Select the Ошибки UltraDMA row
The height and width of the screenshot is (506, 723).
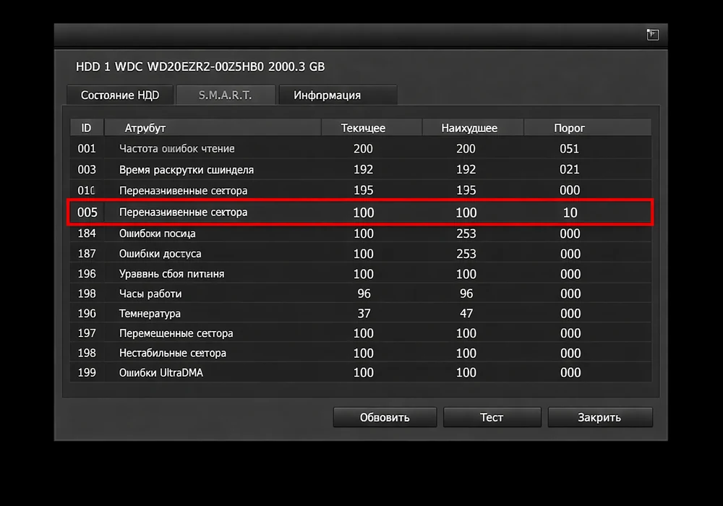361,372
